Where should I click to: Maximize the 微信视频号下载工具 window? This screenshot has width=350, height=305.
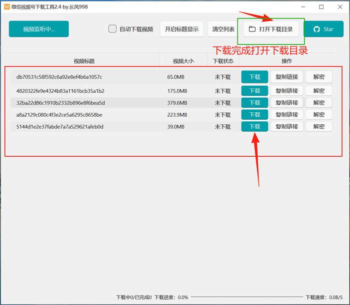pos(321,7)
